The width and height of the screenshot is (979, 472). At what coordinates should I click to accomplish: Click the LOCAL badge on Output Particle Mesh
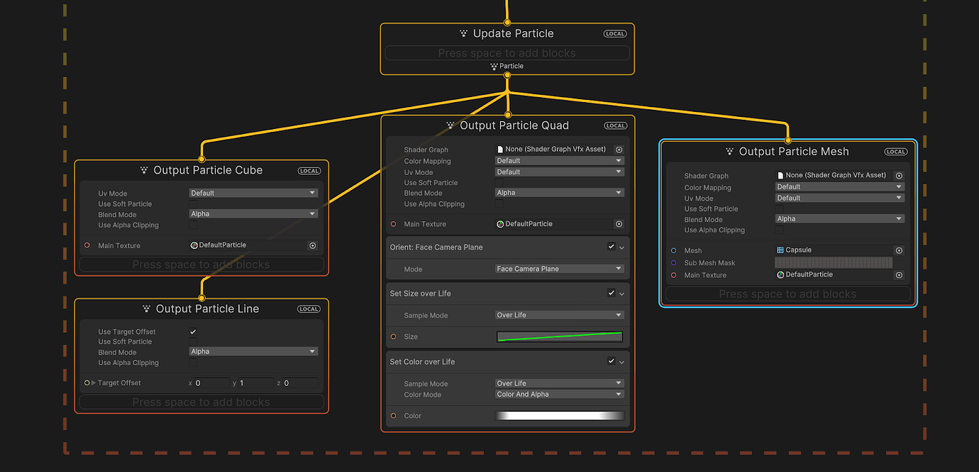point(895,151)
